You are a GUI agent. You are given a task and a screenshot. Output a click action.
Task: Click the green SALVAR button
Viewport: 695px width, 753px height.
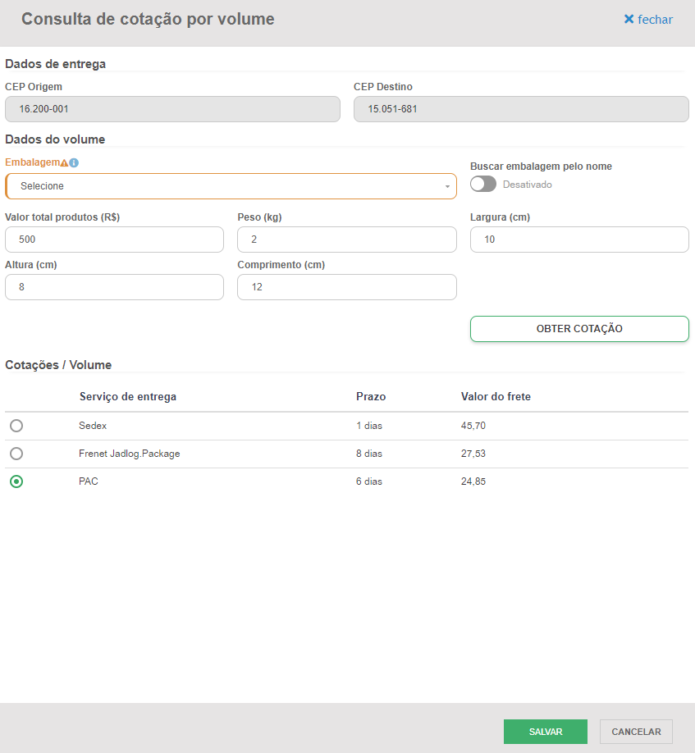coord(545,732)
